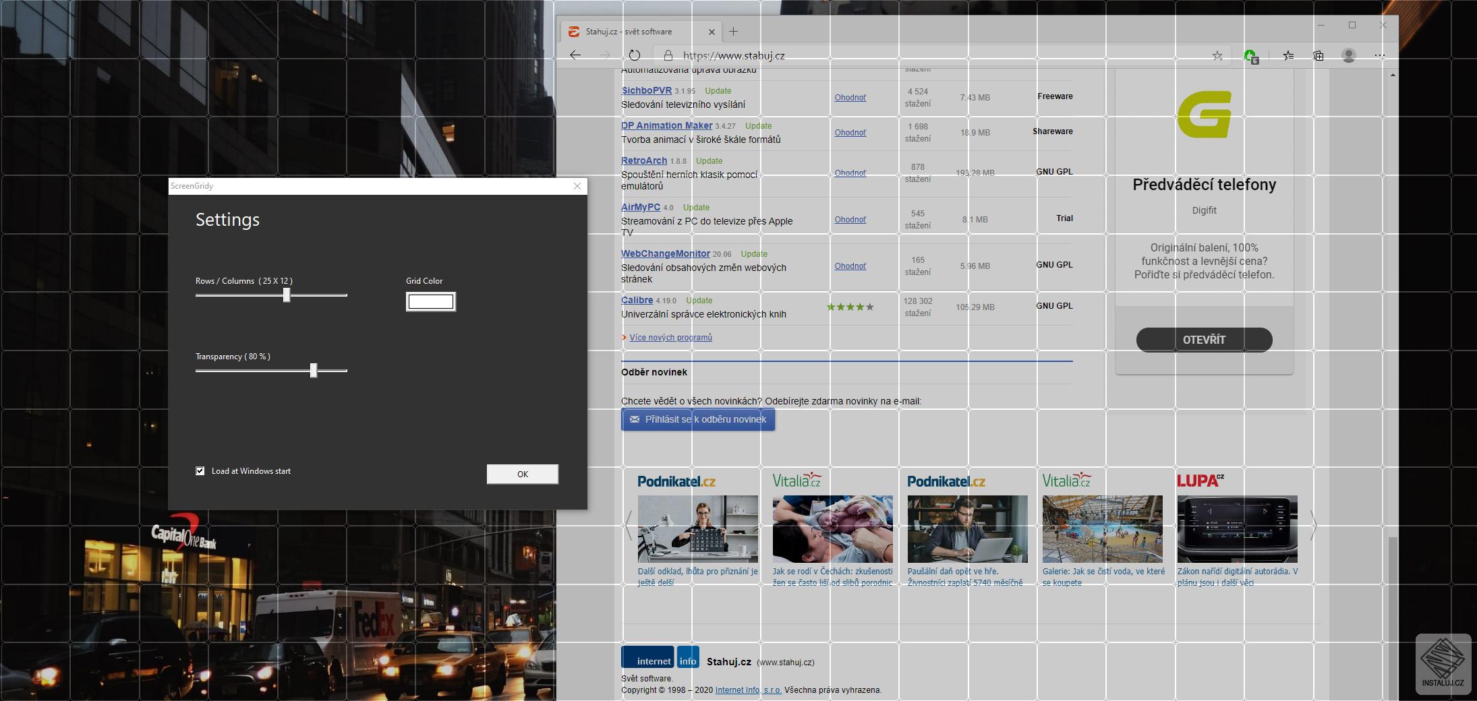The height and width of the screenshot is (701, 1477).
Task: Click Ohodnoť for AirMyPC
Action: click(850, 220)
